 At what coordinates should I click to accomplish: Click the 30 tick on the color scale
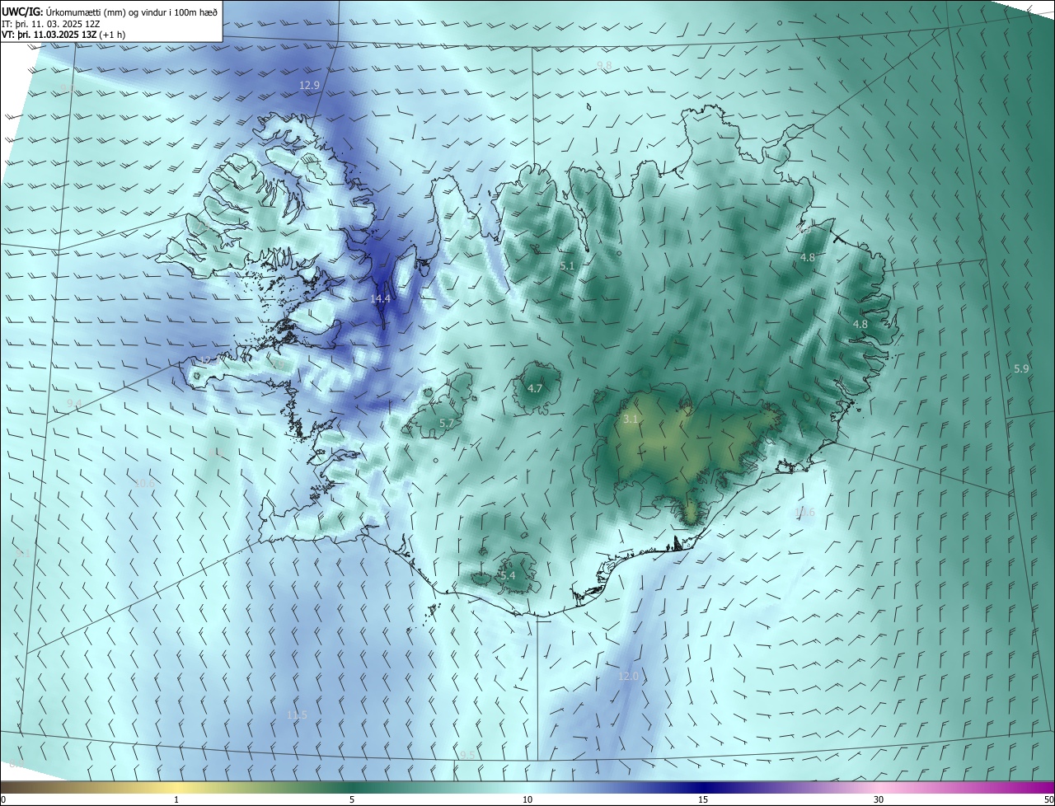click(x=879, y=799)
